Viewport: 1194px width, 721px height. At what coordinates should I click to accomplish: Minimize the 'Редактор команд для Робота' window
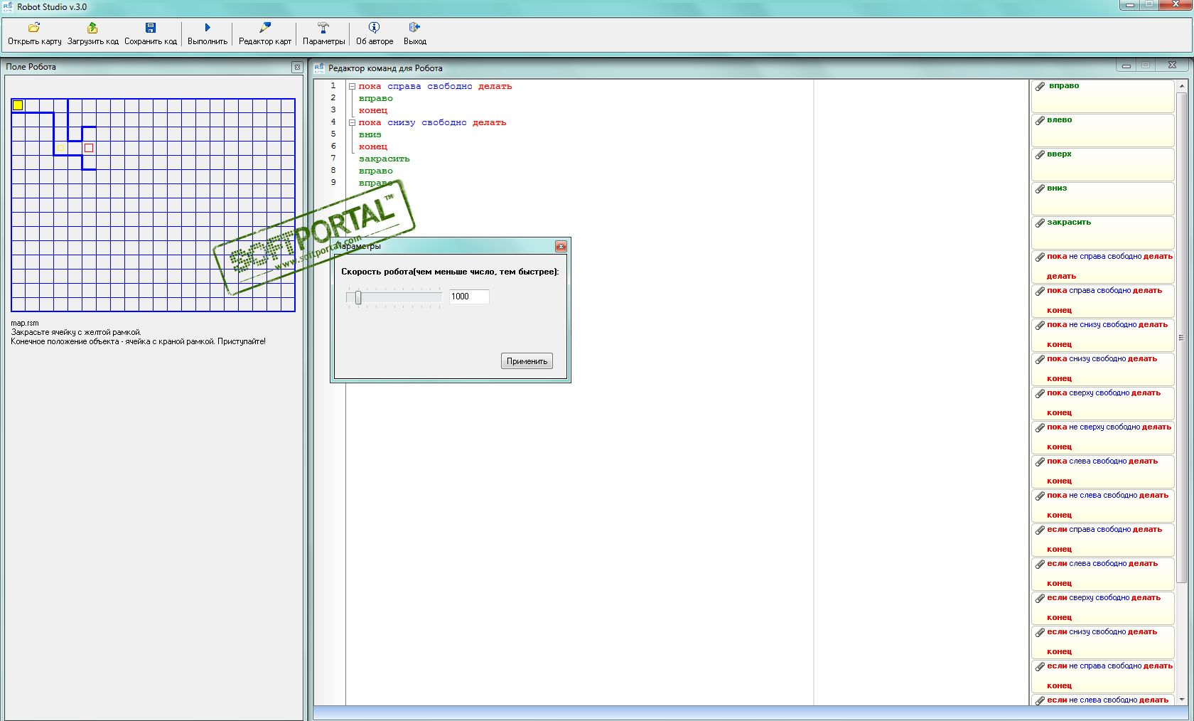[1126, 66]
